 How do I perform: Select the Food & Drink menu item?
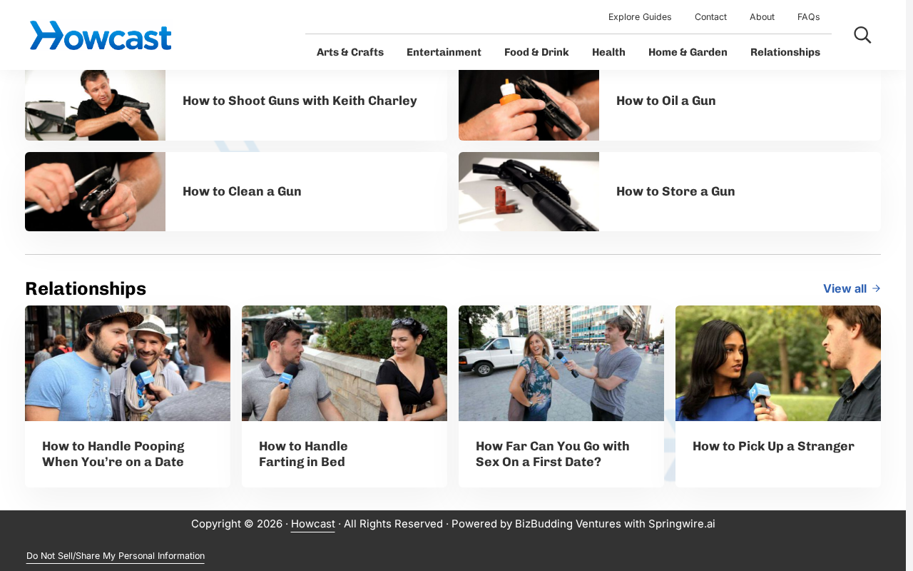(536, 52)
